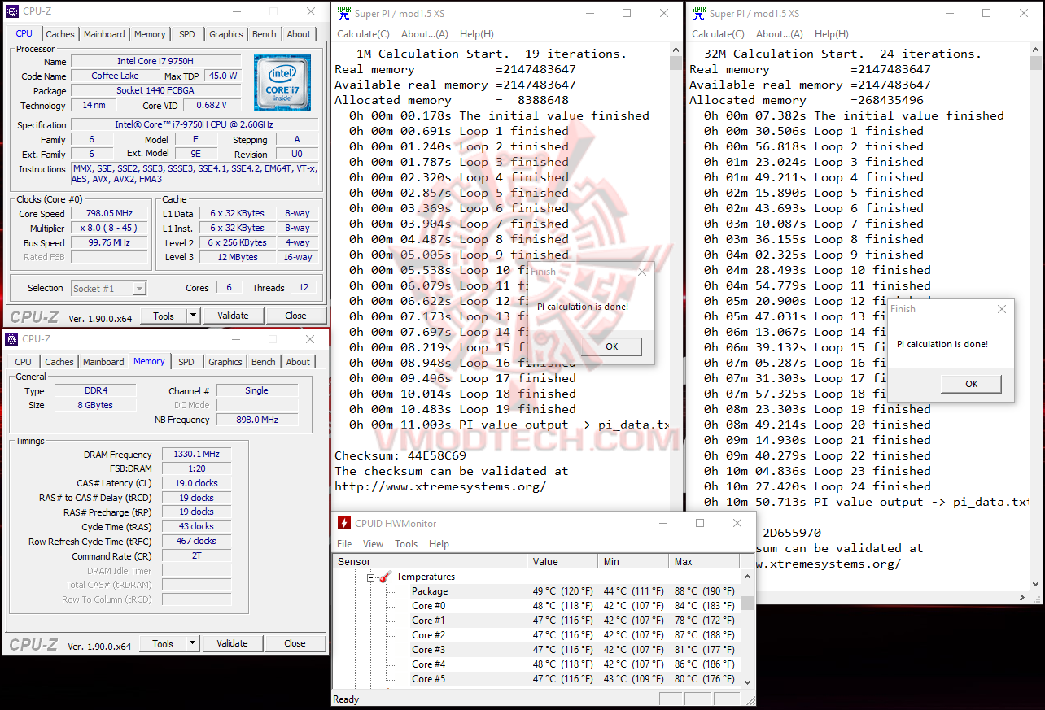Image resolution: width=1045 pixels, height=710 pixels.
Task: Click the Super PI icon in the 32M window
Action: click(x=697, y=13)
